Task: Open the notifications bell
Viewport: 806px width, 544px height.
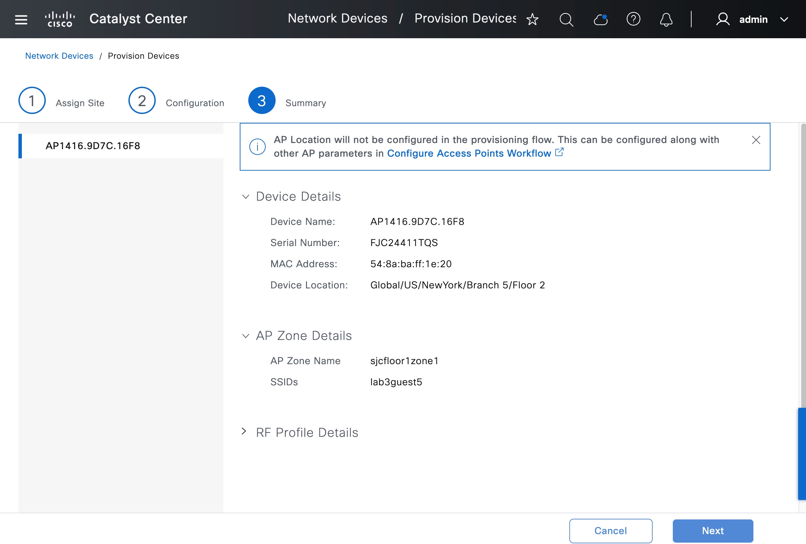Action: coord(666,19)
